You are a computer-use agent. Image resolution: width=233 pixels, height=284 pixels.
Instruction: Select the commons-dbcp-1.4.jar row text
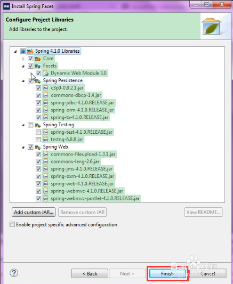[x=76, y=95]
